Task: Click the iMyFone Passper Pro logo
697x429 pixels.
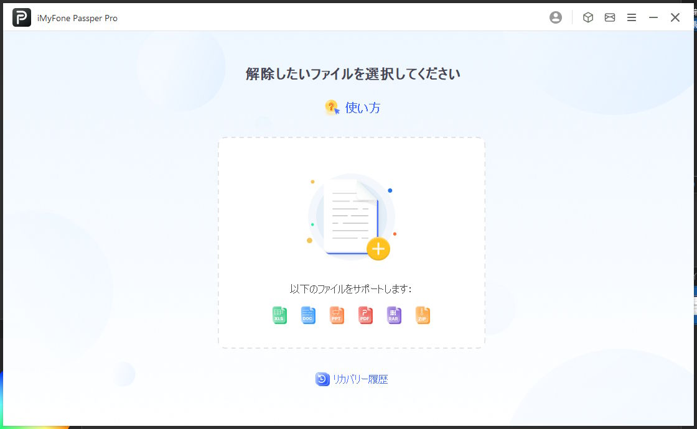Action: click(x=22, y=18)
